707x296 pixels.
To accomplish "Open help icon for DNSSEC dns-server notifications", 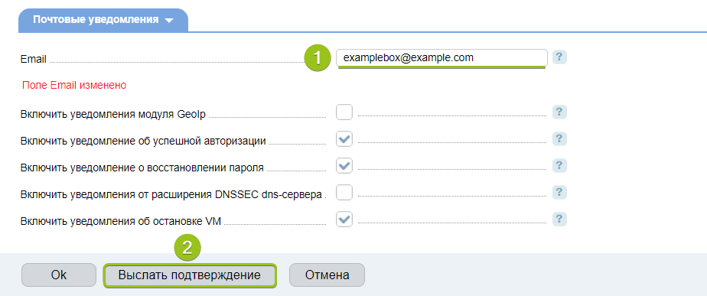I will pyautogui.click(x=559, y=193).
